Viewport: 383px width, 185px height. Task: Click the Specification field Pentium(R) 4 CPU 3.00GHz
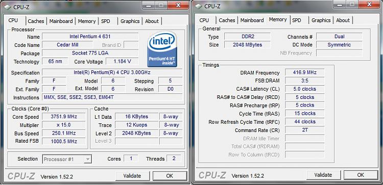[112, 72]
